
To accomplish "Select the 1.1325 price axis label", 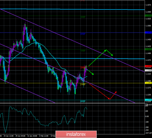I will click(x=148, y=74).
